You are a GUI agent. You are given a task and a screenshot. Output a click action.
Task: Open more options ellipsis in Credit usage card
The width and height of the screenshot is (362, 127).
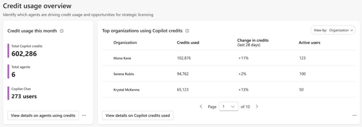pos(84,115)
